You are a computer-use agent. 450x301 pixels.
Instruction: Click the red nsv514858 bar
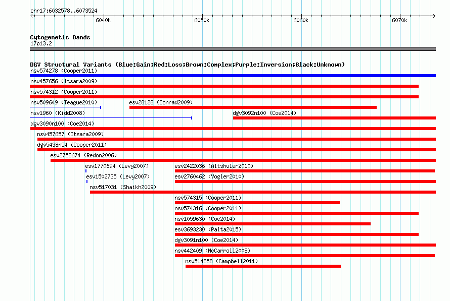pos(263,266)
